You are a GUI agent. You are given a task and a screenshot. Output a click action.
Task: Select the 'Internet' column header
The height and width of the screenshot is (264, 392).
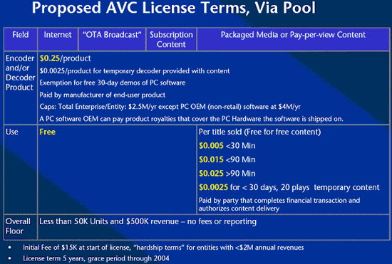click(x=58, y=39)
